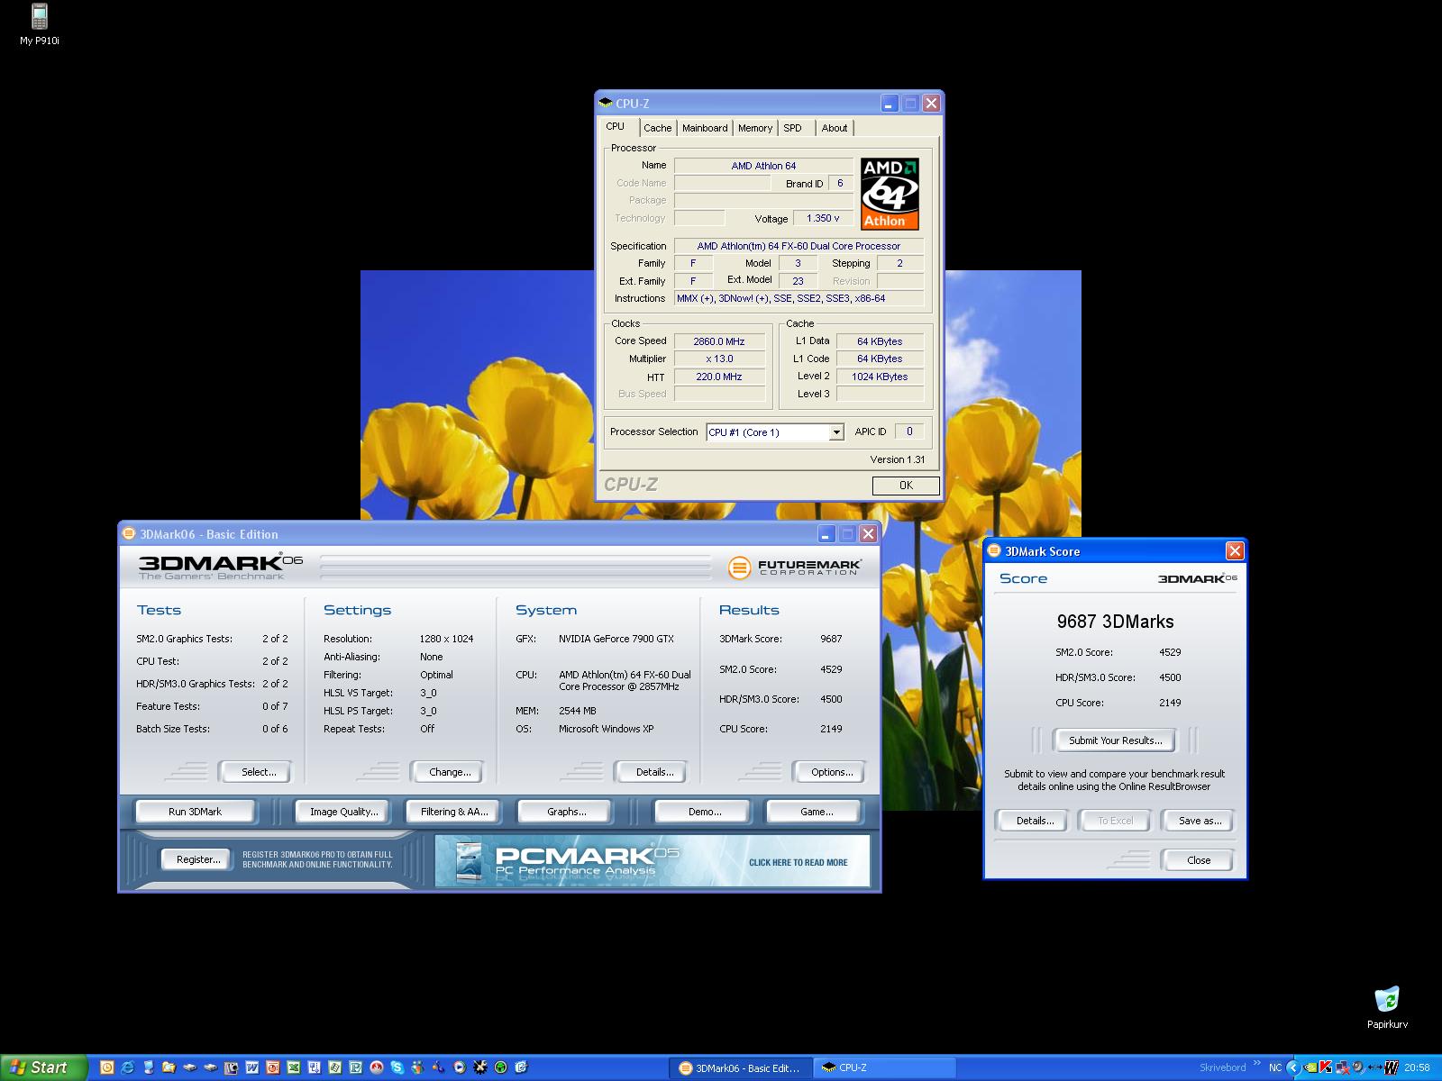Viewport: 1442px width, 1081px height.
Task: Switch to CPU-Z taskbar button
Action: coord(886,1068)
